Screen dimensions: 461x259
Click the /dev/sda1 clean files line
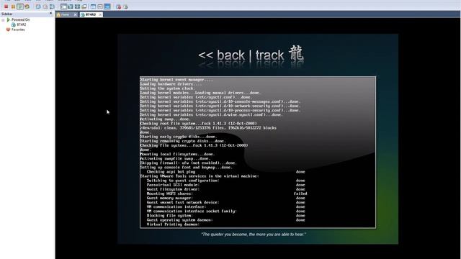click(x=208, y=128)
